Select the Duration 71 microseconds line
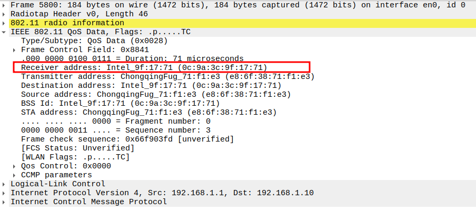This screenshot has width=476, height=211. pyautogui.click(x=132, y=58)
